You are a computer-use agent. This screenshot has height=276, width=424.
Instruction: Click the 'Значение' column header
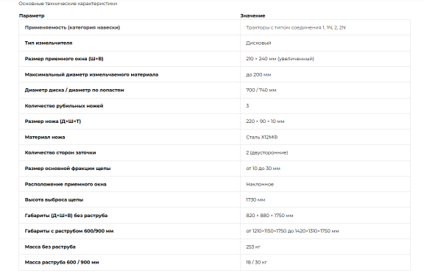[252, 15]
